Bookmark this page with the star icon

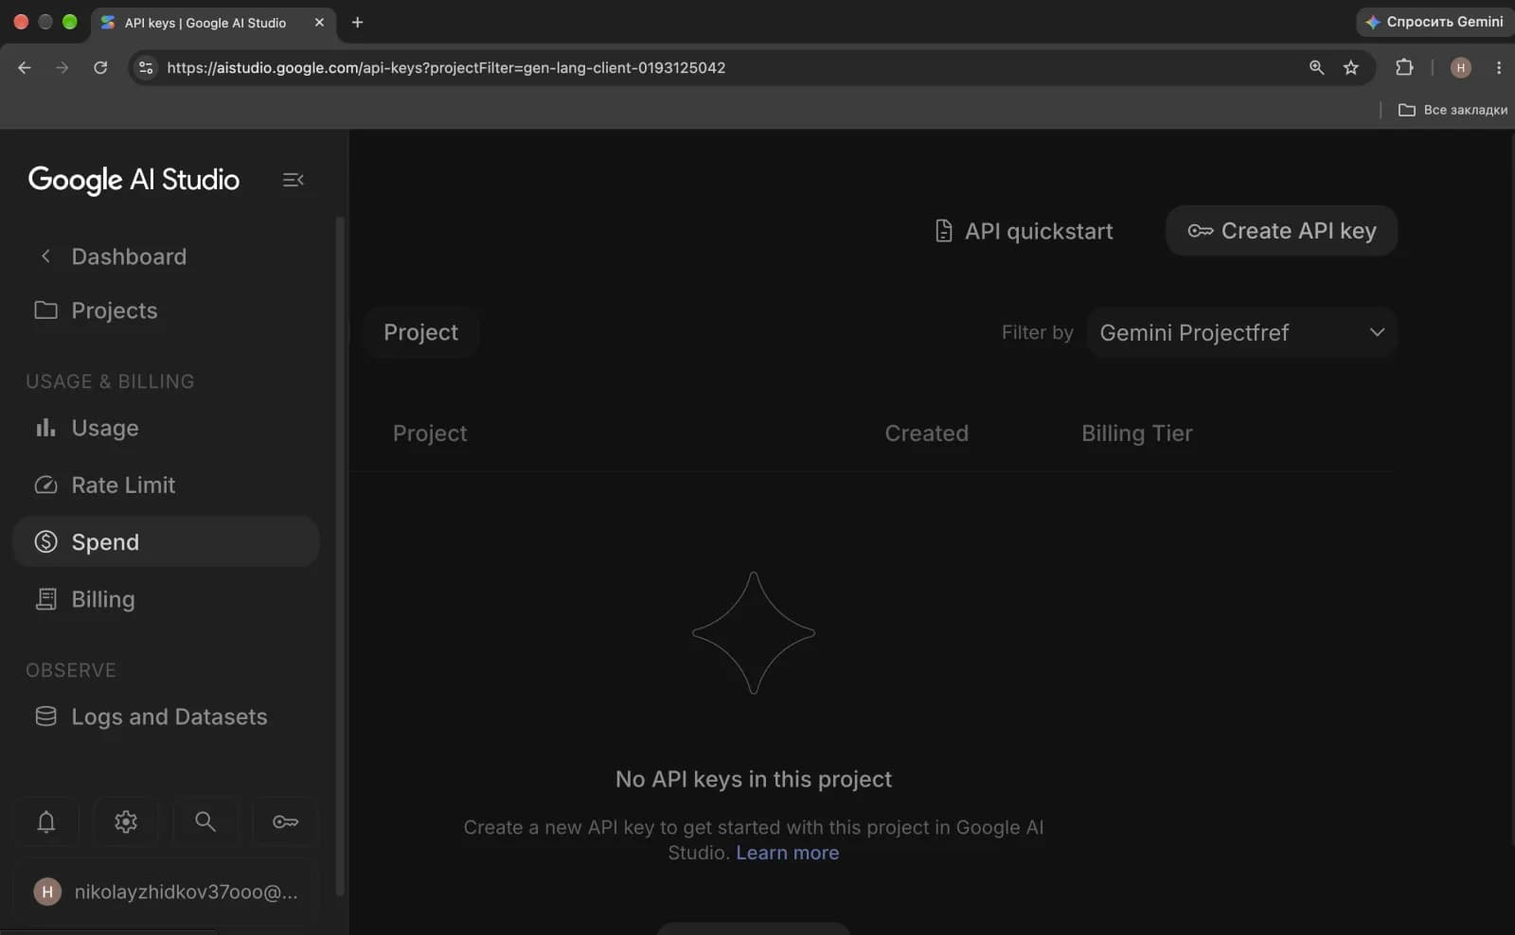pos(1351,67)
